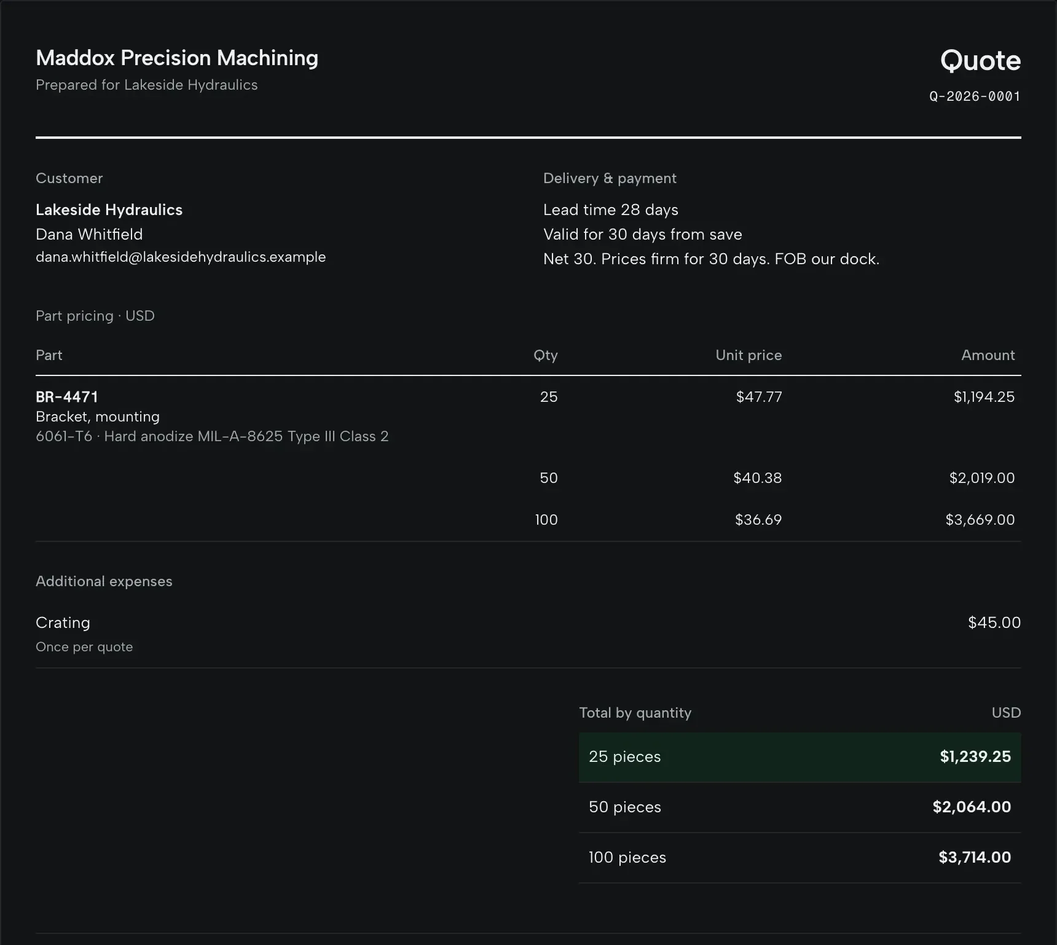Select the part number BR-4471
The image size is (1057, 945).
[x=67, y=397]
